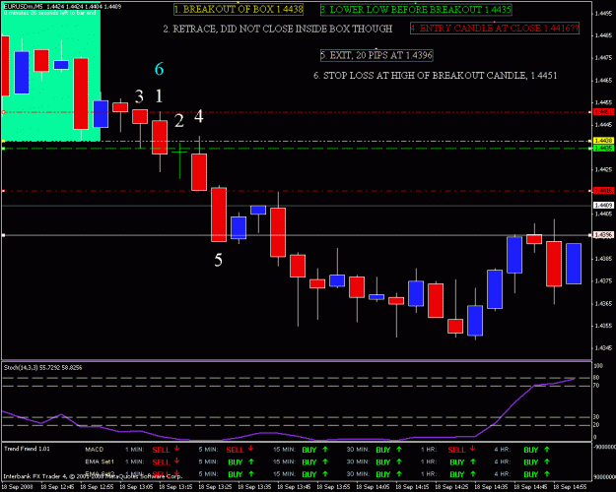This screenshot has height=492, width=616.
Task: Click the '18 Sep 14:05' time axis label
Action: coord(373,487)
